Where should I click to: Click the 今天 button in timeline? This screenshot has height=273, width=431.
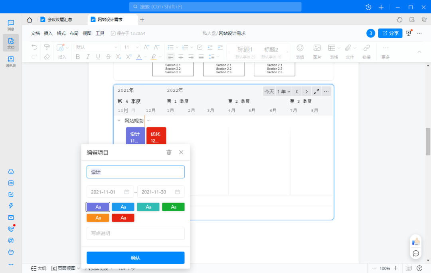coord(269,92)
